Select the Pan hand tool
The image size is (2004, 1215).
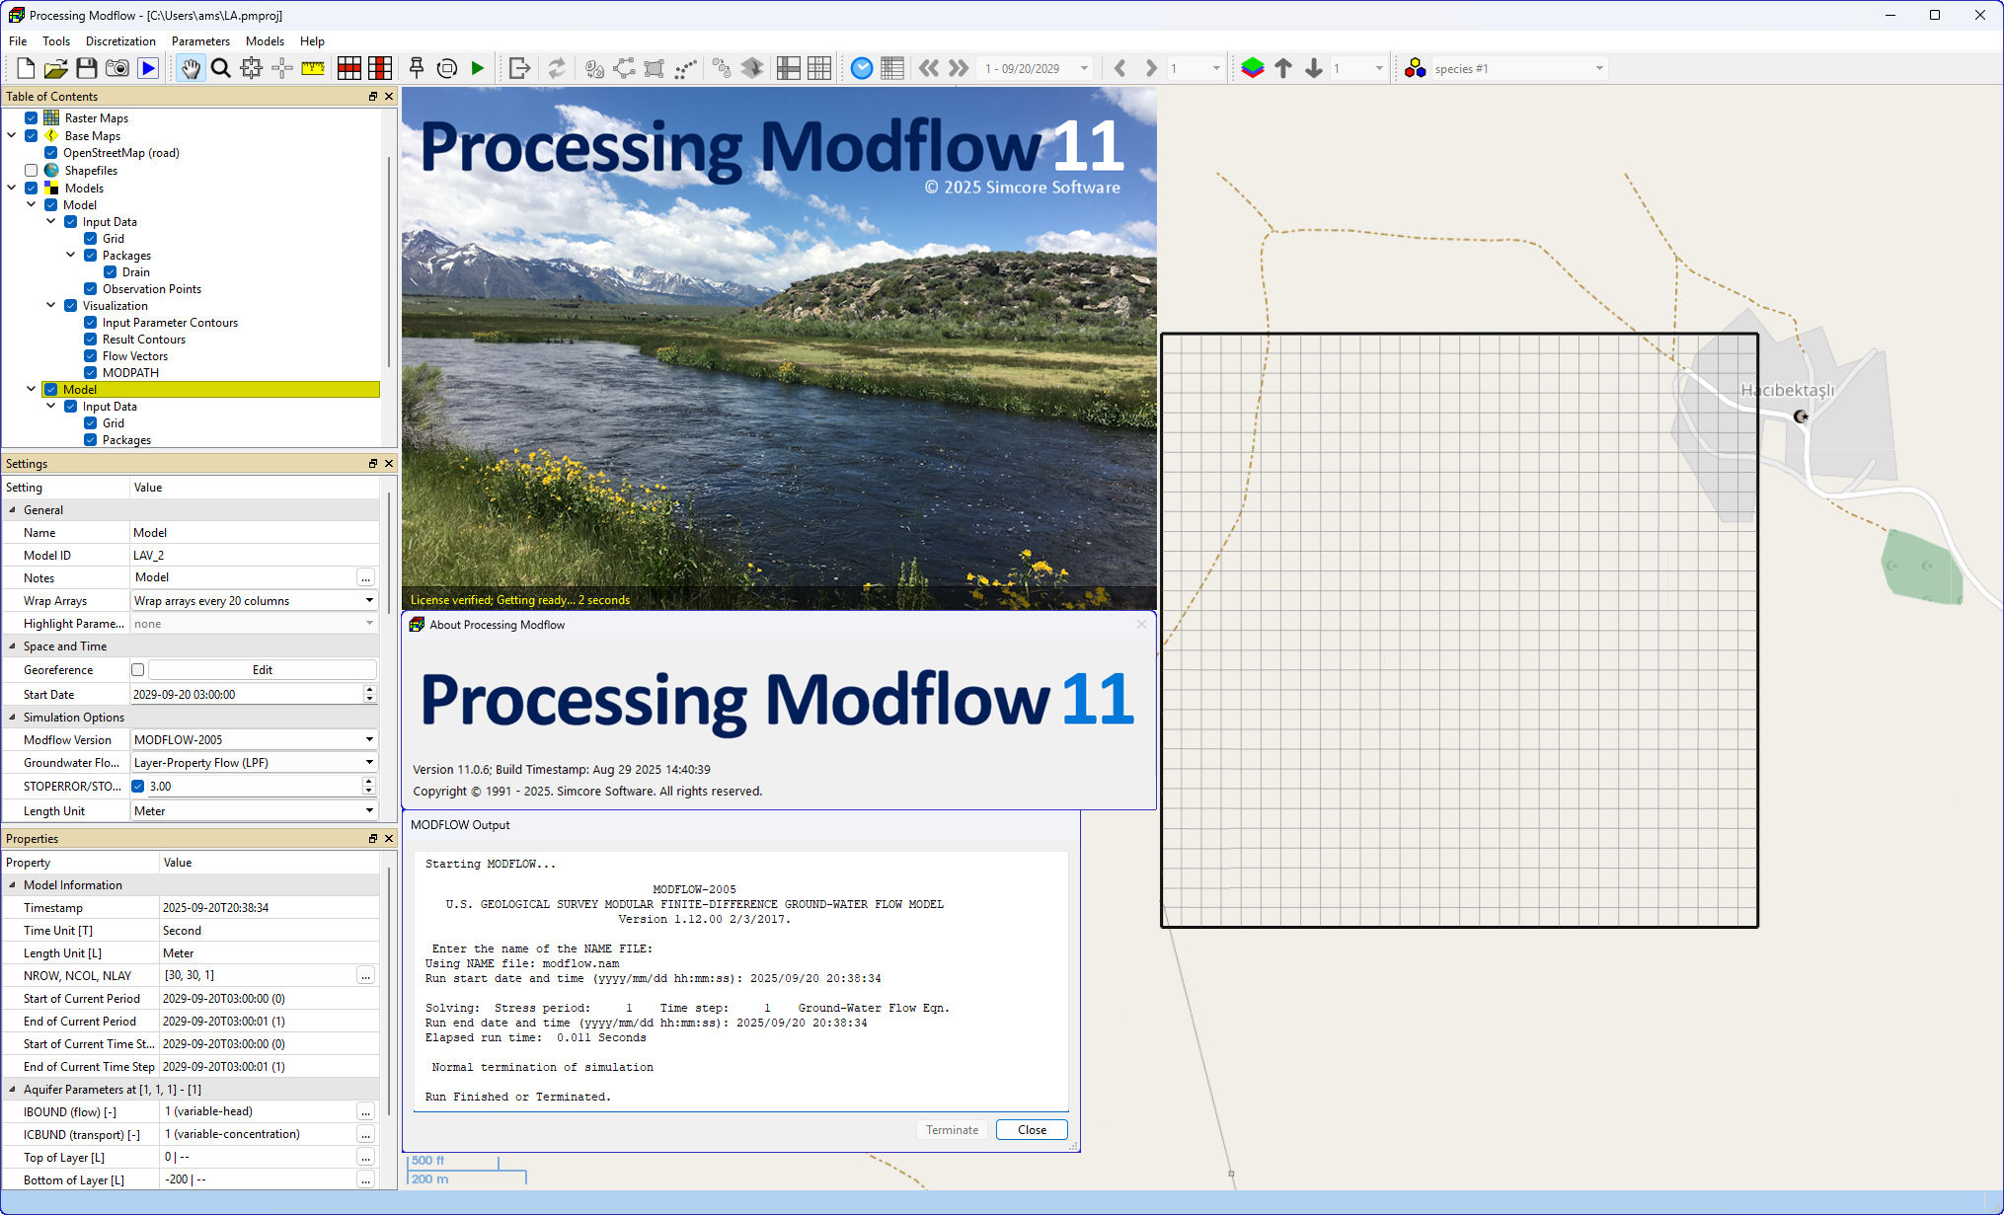[x=191, y=68]
